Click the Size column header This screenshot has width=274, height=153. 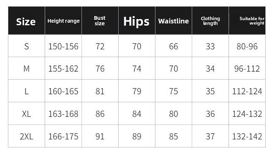26,21
